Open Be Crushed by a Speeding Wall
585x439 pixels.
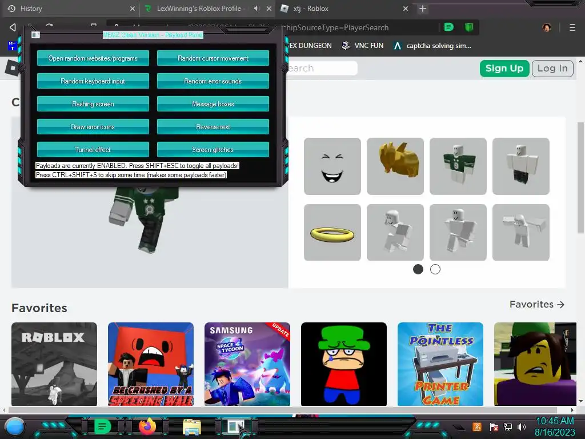151,364
